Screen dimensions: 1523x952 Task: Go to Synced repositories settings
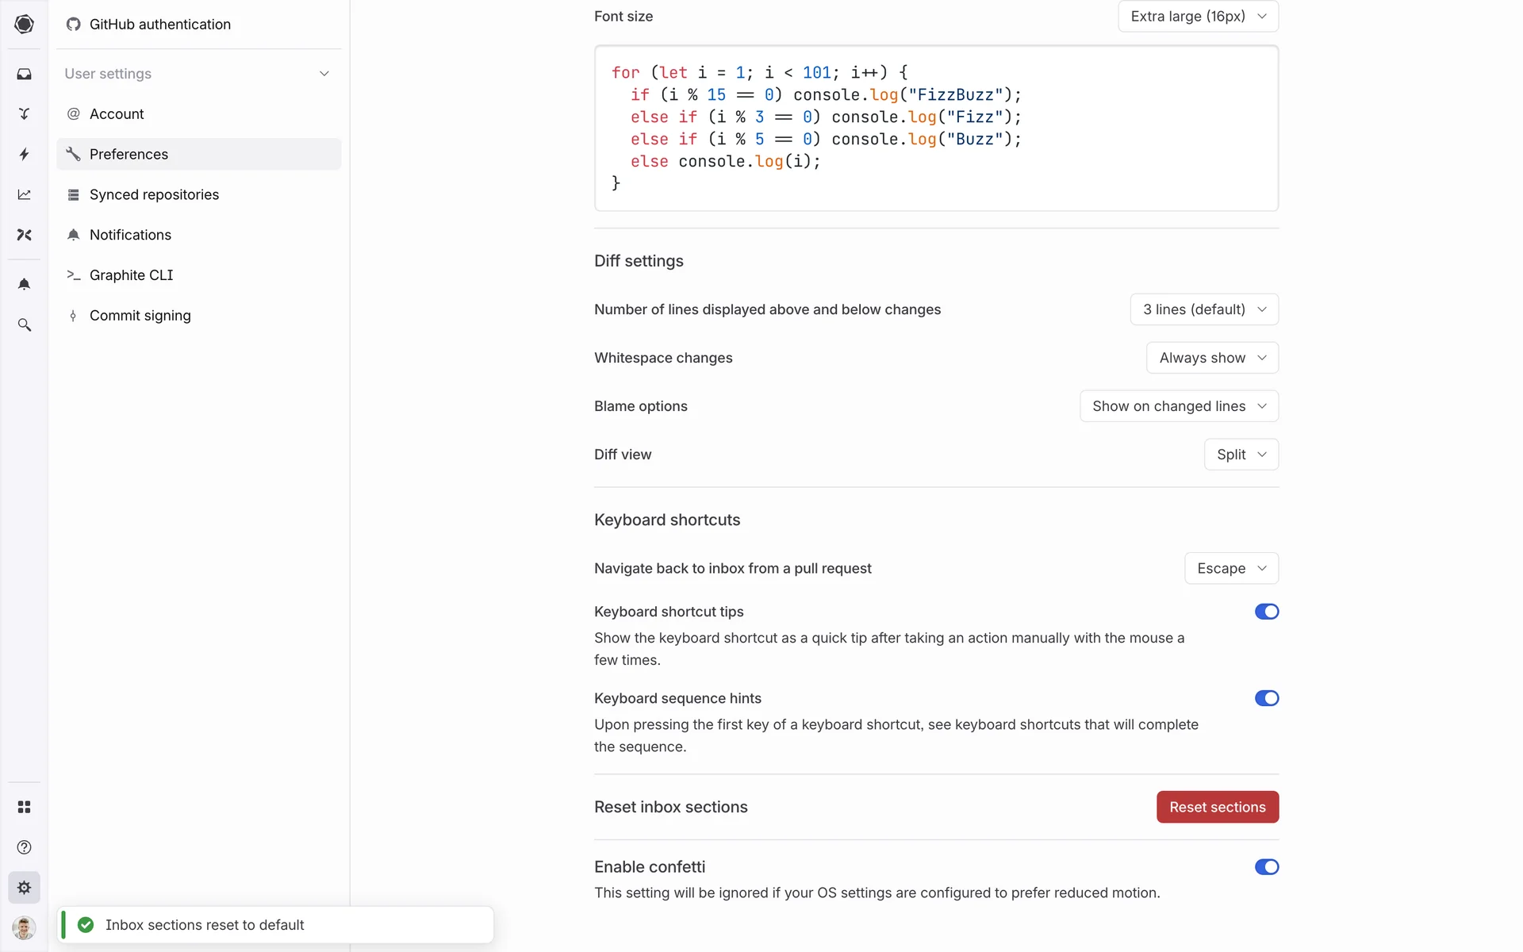click(x=154, y=194)
